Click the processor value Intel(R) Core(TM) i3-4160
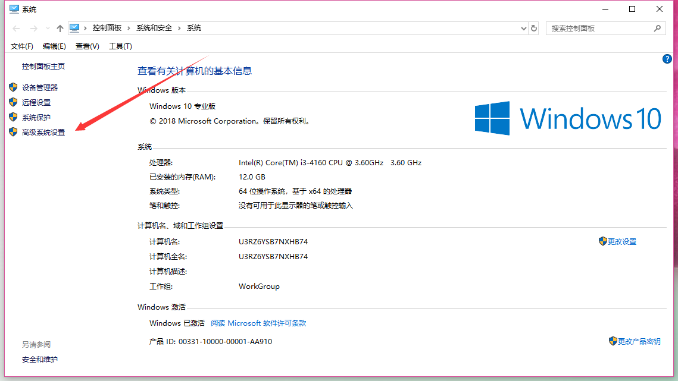678x381 pixels. (x=330, y=163)
